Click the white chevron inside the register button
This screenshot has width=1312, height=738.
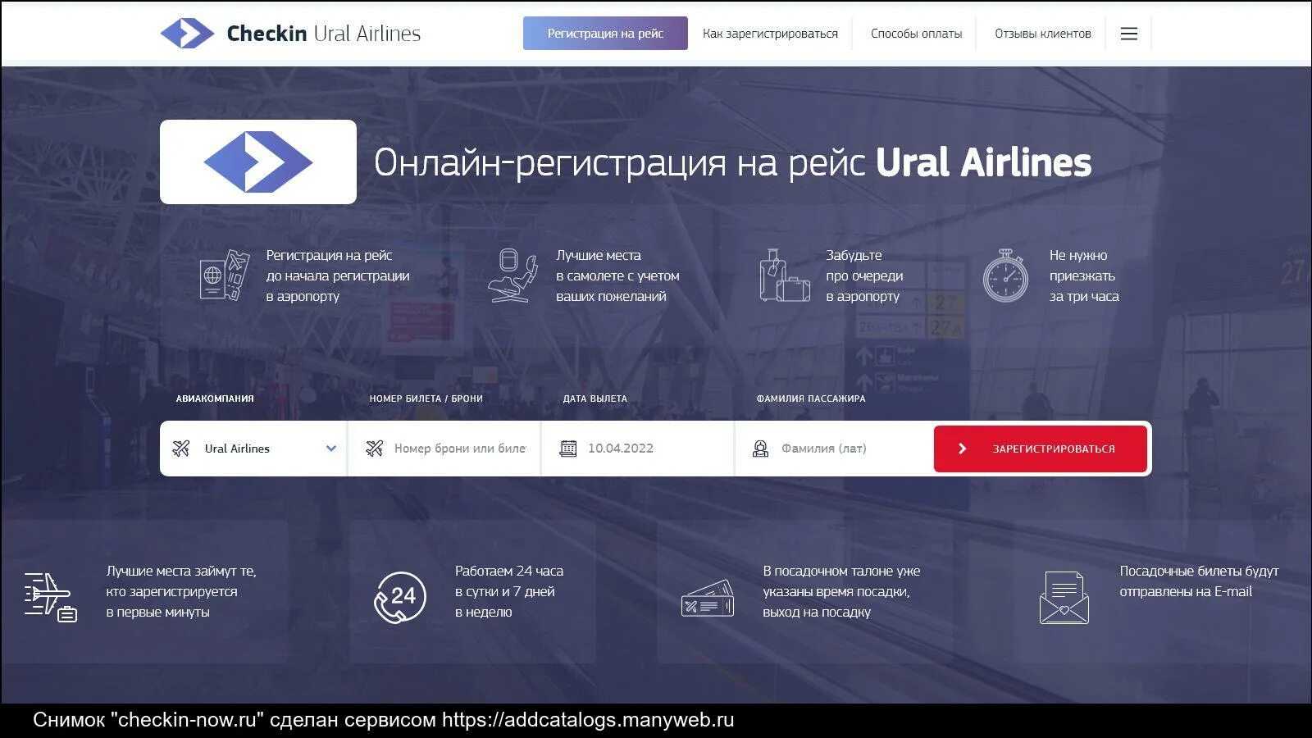(963, 449)
